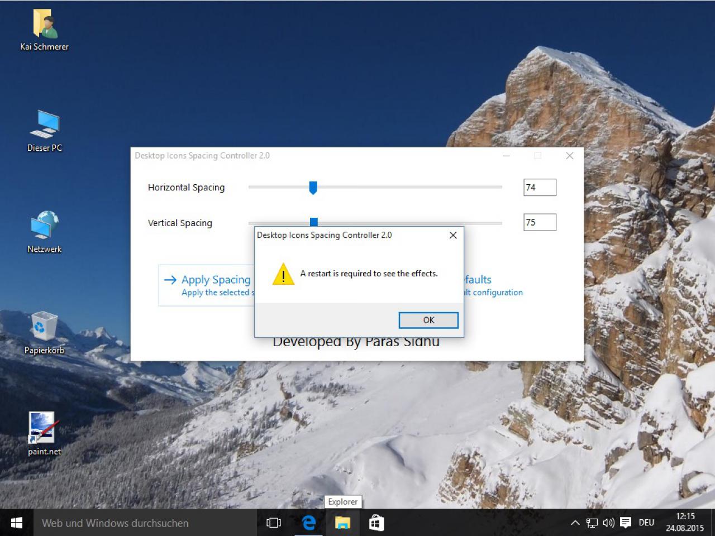The height and width of the screenshot is (536, 715).
Task: Click the Vertical Spacing slider thumb
Action: [x=314, y=222]
